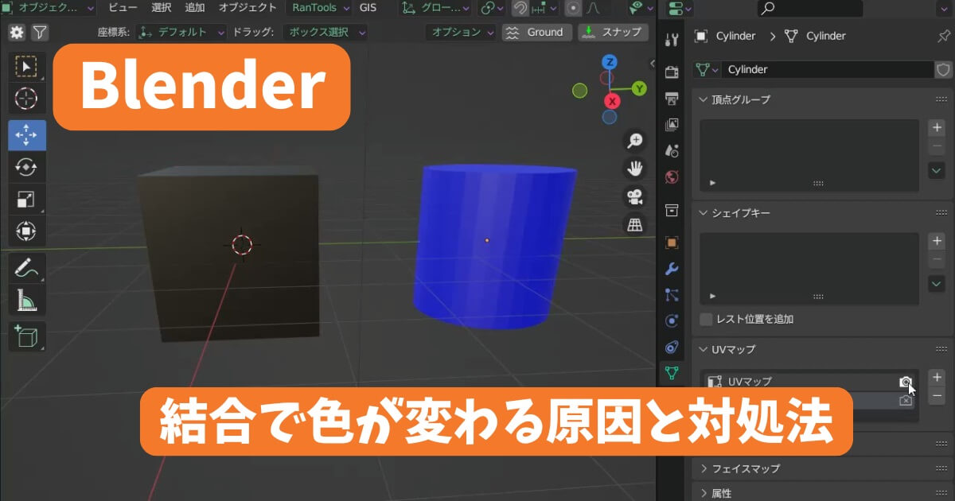Open the 選択 menu
Image resolution: width=955 pixels, height=501 pixels.
162,8
